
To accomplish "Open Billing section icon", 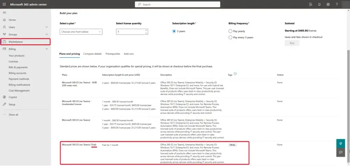I will [x=4, y=49].
